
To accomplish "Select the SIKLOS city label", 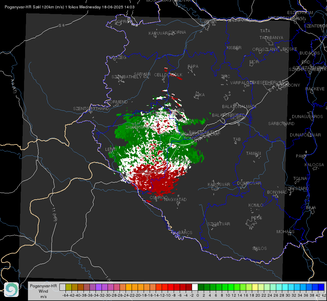I will click(260, 248).
